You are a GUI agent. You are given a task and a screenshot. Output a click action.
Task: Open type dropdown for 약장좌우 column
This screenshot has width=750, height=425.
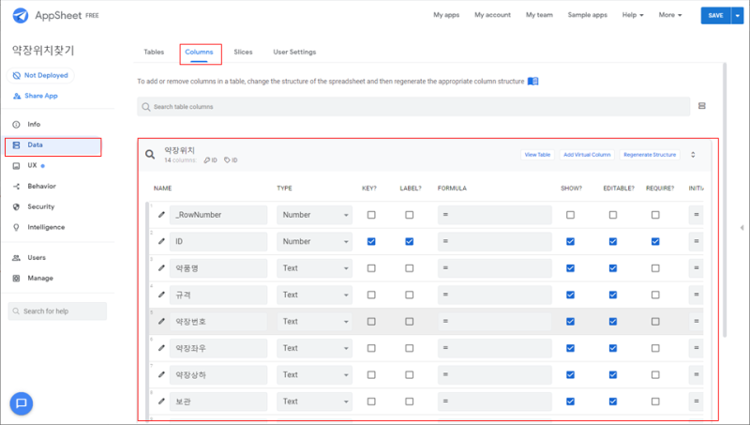[314, 348]
